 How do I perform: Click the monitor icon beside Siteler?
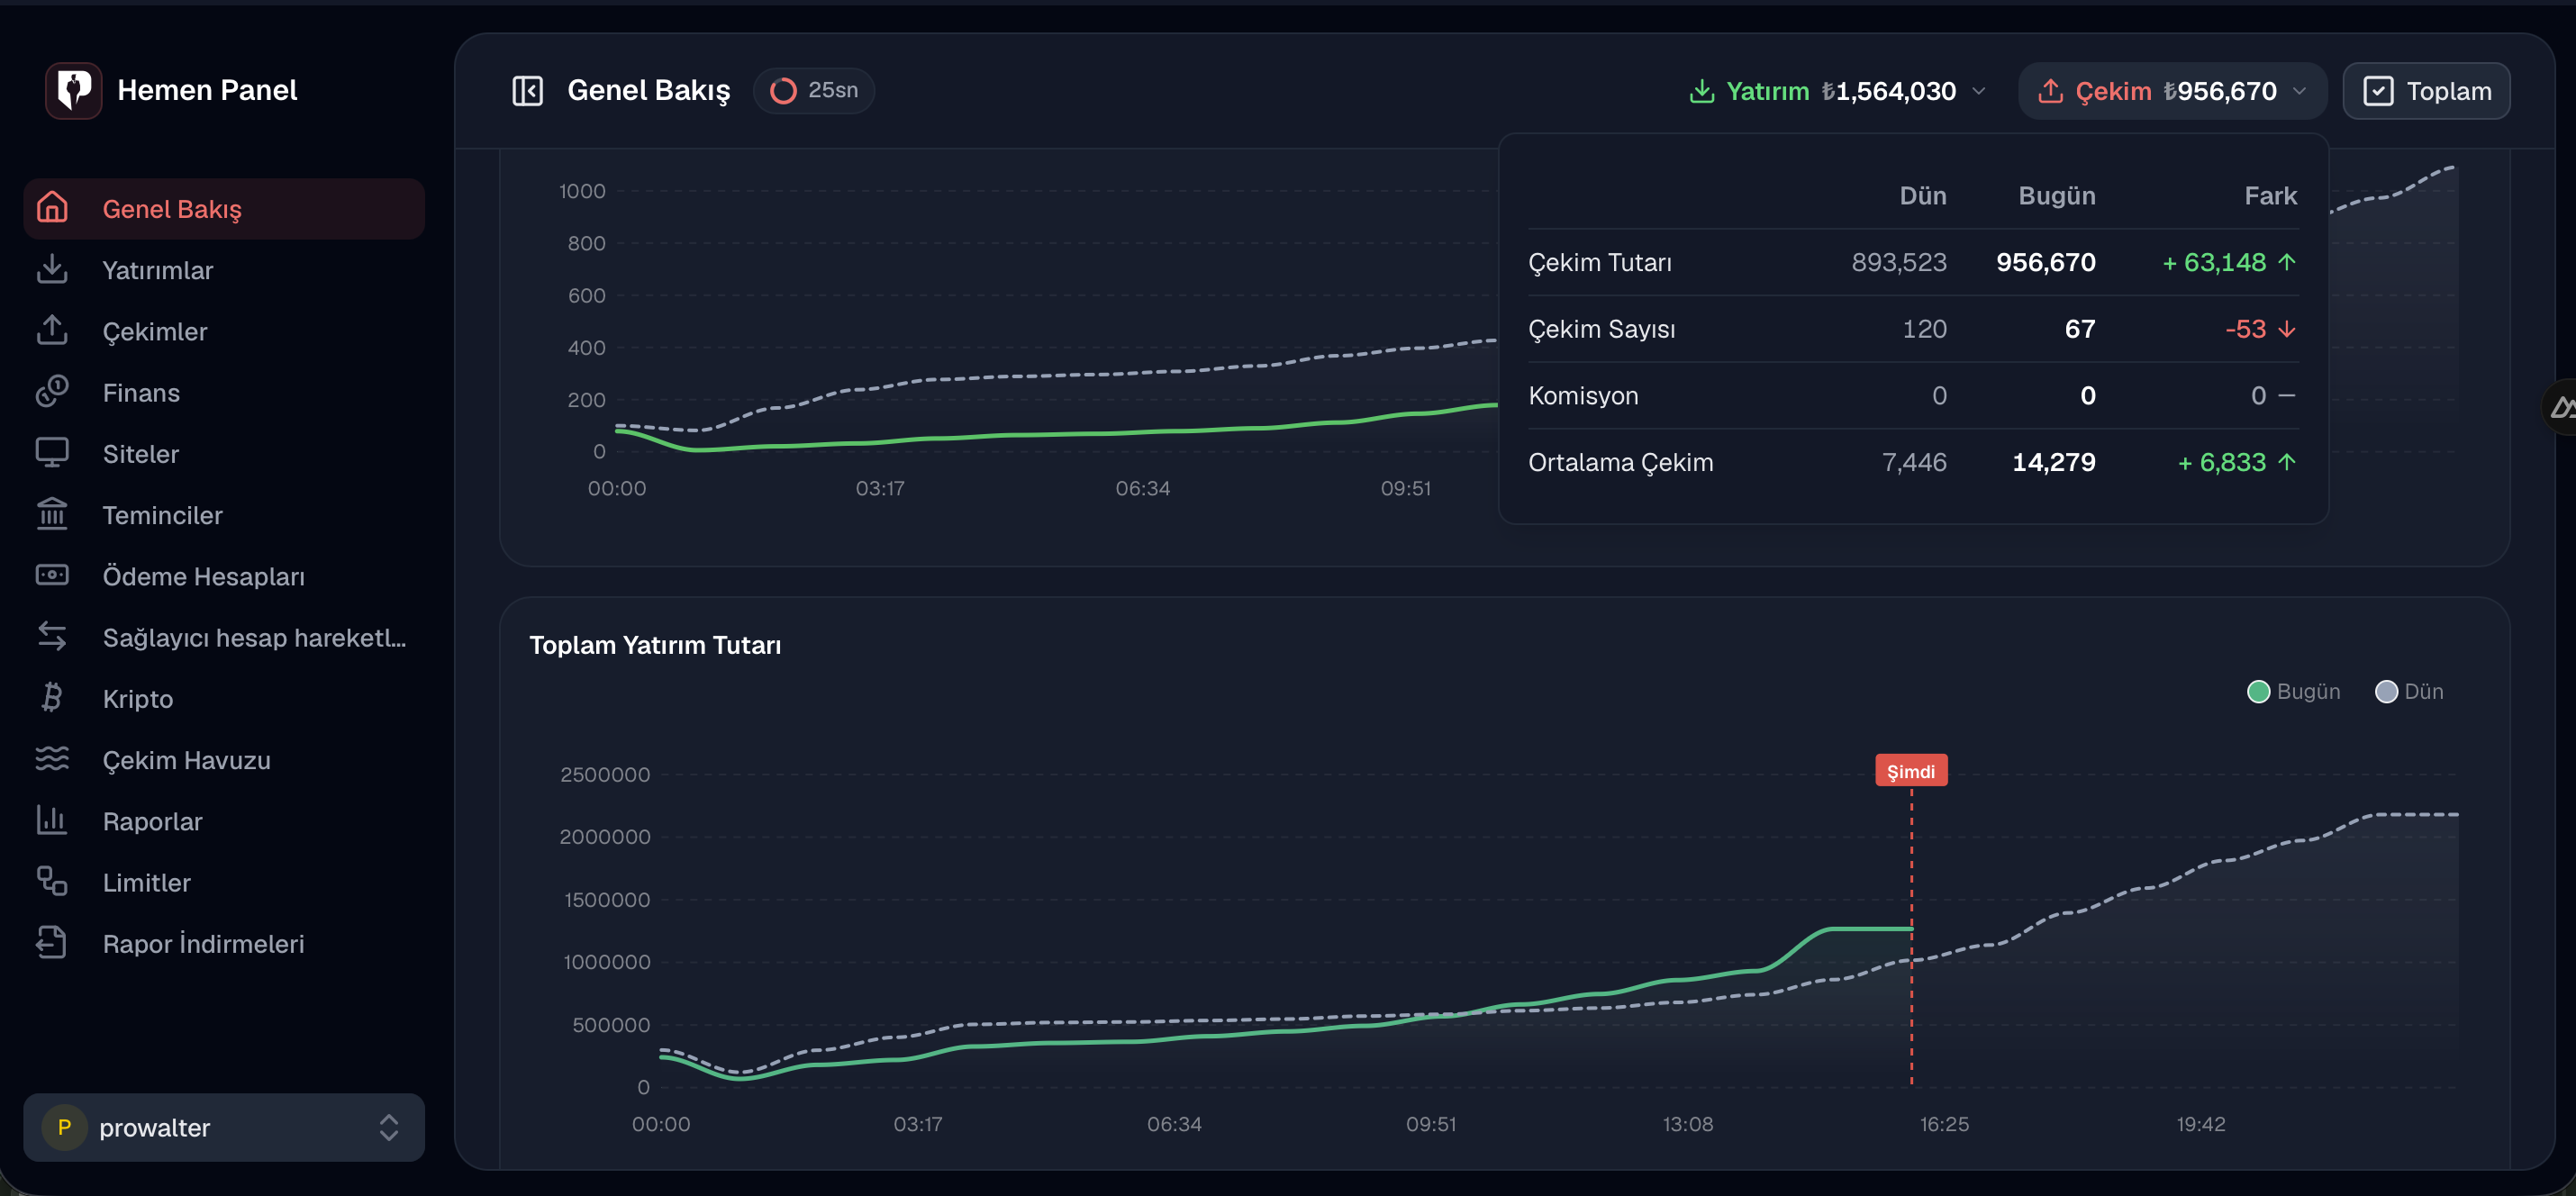click(x=52, y=453)
